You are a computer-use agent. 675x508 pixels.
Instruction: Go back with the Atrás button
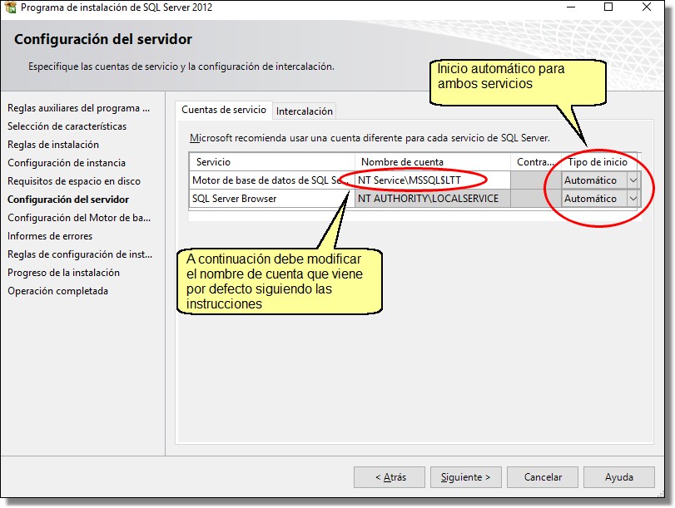(390, 477)
